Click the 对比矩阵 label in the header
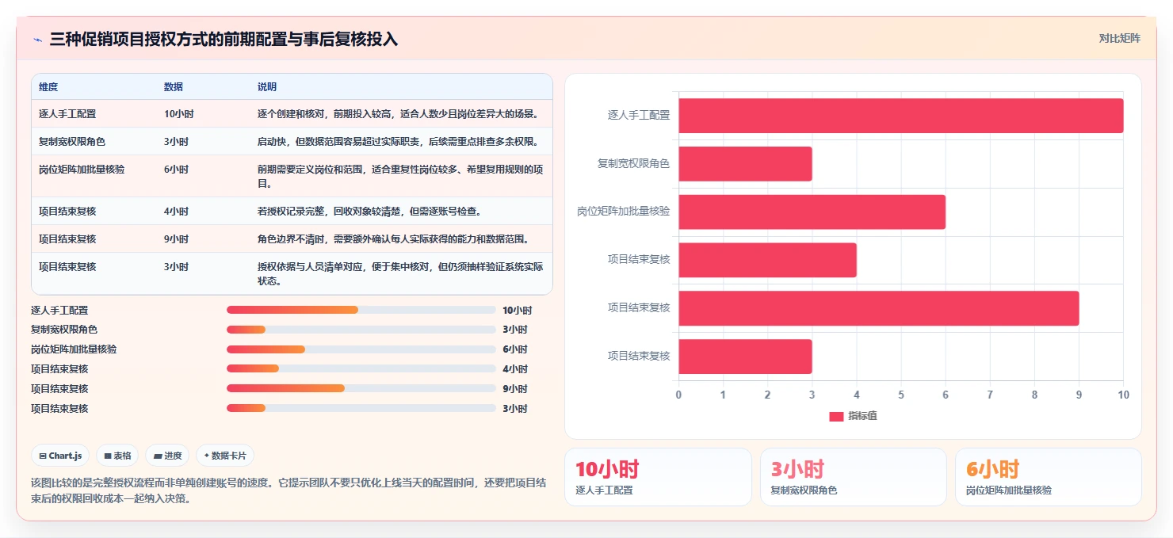The height and width of the screenshot is (538, 1173). pyautogui.click(x=1119, y=39)
